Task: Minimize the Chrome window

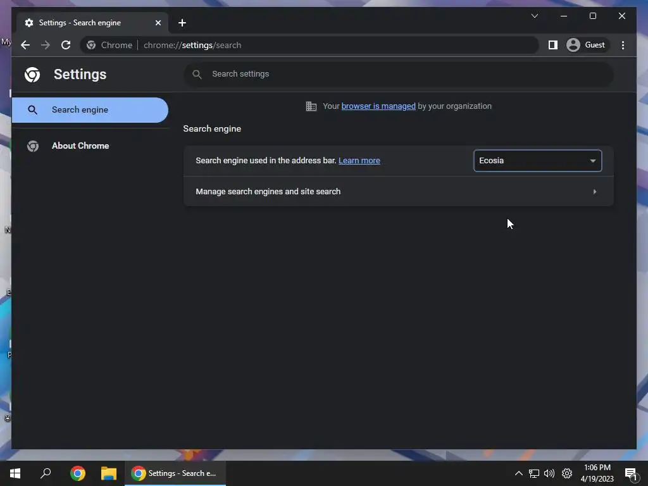Action: point(564,16)
